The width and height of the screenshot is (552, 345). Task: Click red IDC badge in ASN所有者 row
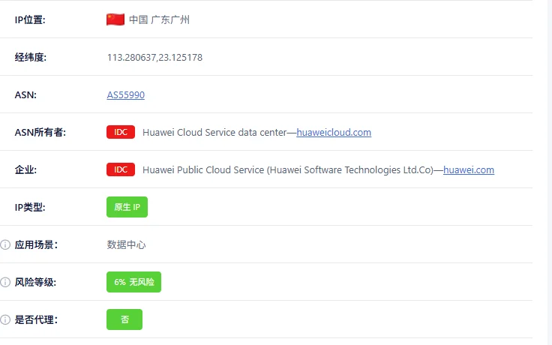point(121,132)
